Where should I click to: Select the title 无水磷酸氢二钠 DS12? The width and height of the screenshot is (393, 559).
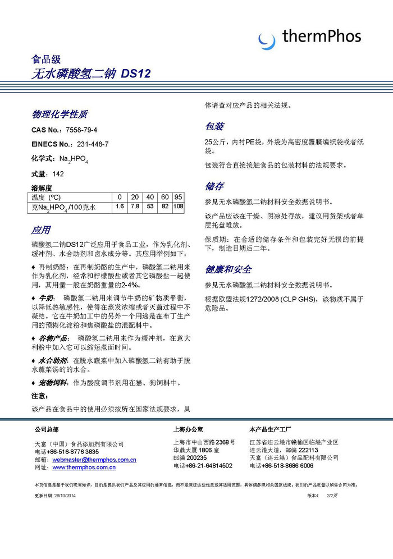pyautogui.click(x=91, y=74)
